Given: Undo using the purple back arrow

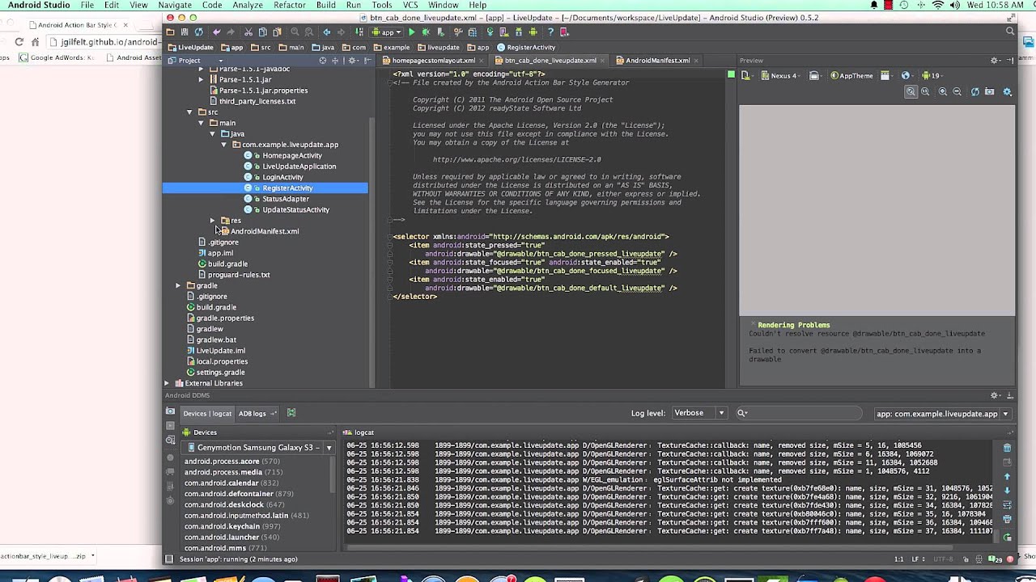Looking at the screenshot, I should [217, 32].
